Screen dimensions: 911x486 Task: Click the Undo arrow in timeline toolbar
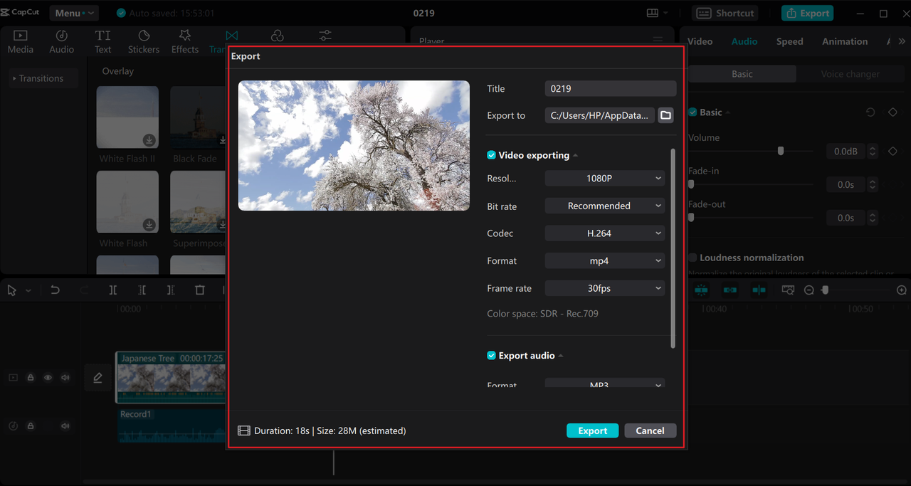pyautogui.click(x=55, y=290)
